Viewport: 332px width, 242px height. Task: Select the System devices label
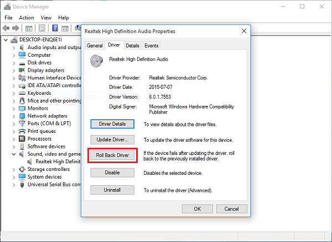pyautogui.click(x=44, y=177)
